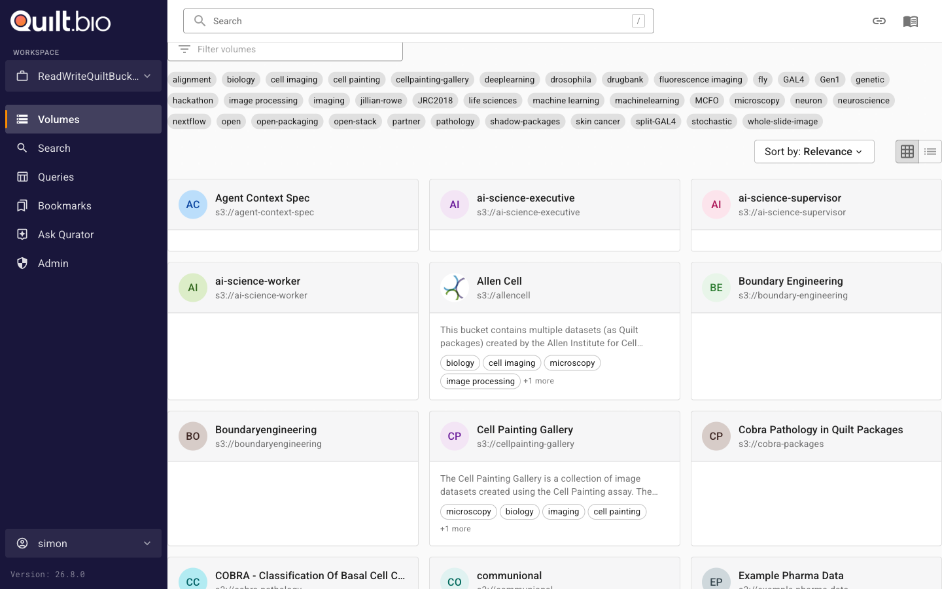Image resolution: width=942 pixels, height=589 pixels.
Task: Click the Version: 26.8.0 text
Action: pyautogui.click(x=48, y=575)
